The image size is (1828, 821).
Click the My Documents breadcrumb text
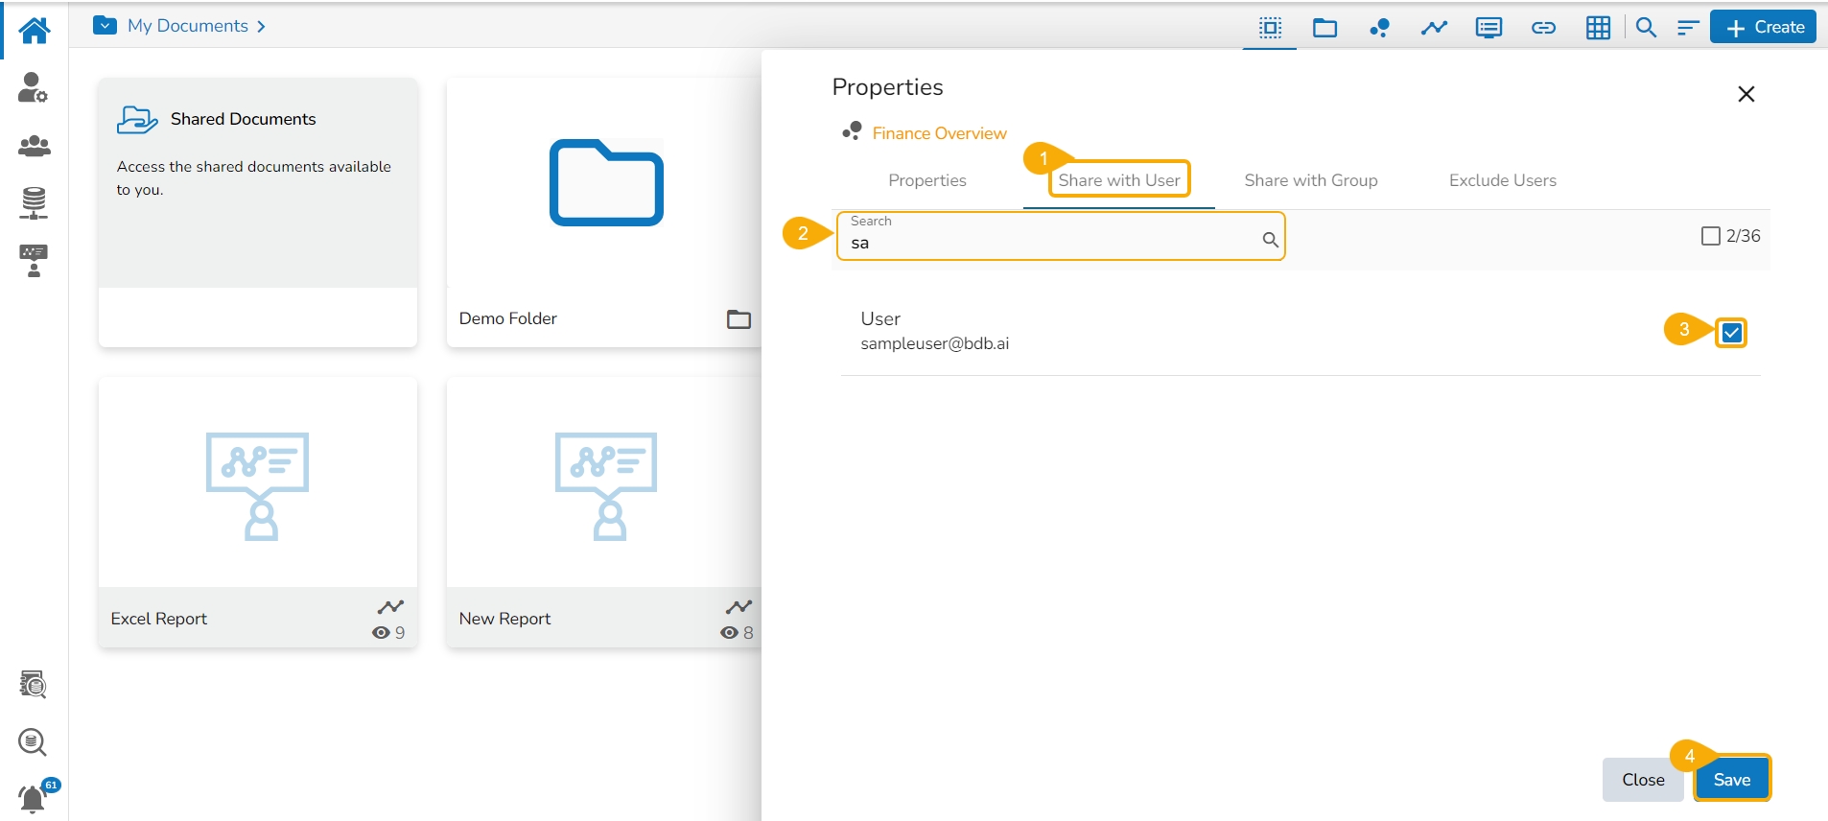188,26
